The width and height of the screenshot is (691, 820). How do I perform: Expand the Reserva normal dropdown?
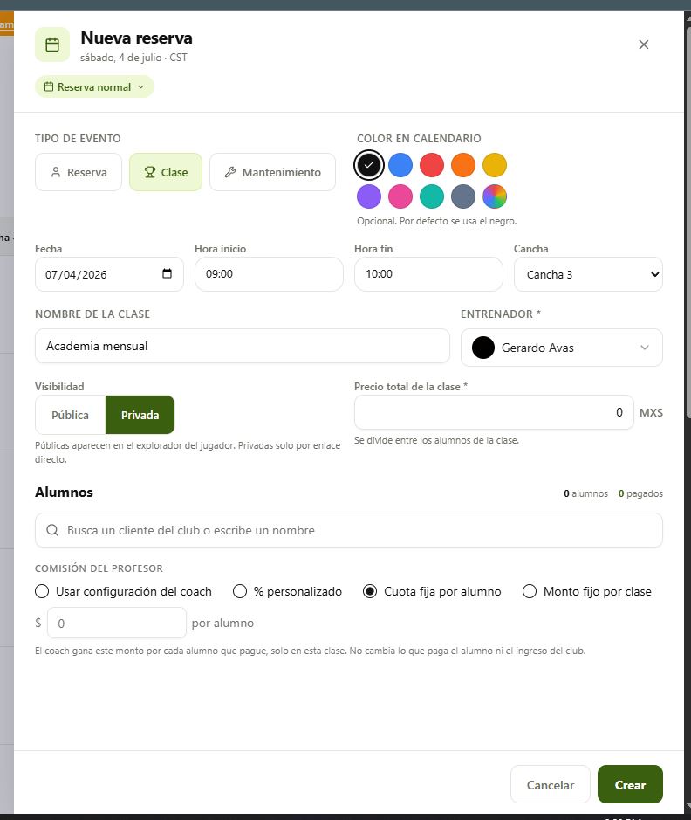(x=94, y=86)
